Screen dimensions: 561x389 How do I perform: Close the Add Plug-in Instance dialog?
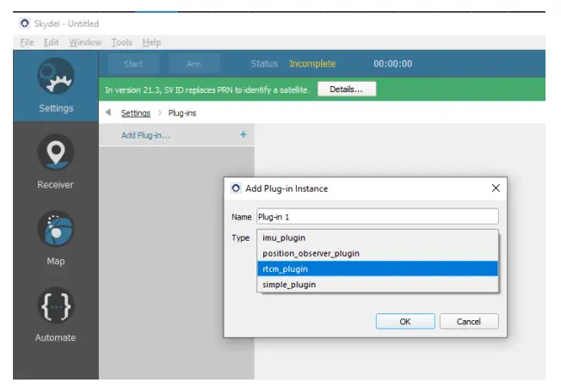click(x=496, y=188)
